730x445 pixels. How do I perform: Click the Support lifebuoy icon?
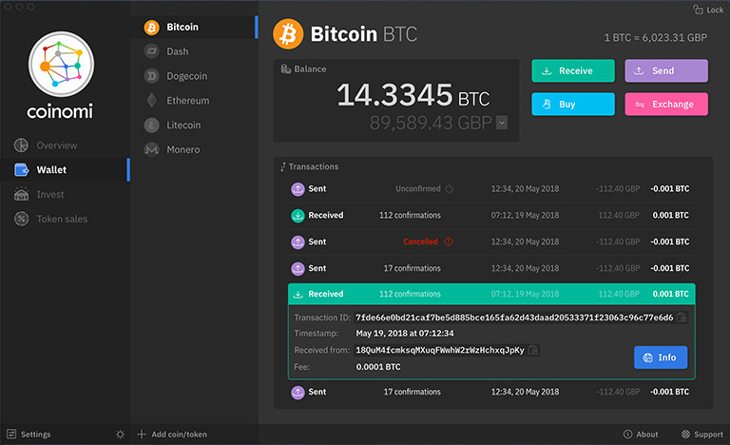click(x=685, y=435)
